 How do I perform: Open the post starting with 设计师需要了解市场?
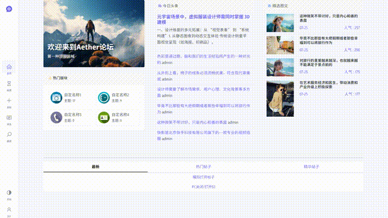[x=204, y=92]
